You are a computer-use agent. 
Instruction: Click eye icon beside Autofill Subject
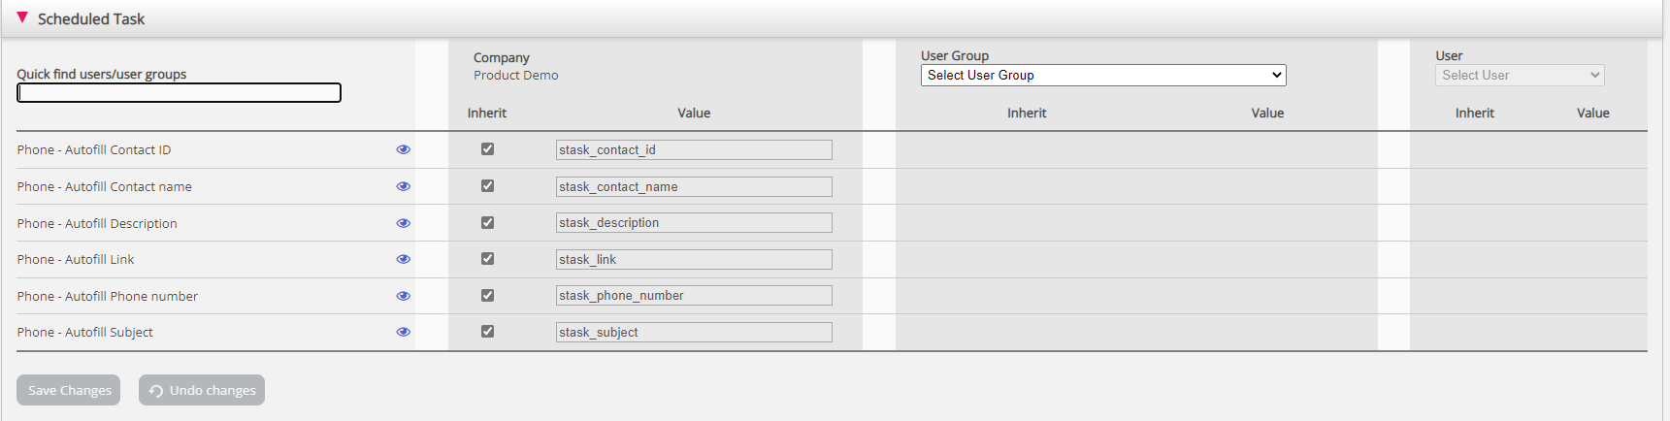click(x=403, y=332)
